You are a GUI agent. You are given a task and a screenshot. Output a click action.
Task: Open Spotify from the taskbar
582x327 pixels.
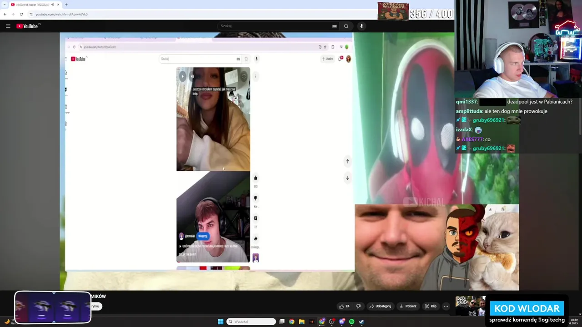click(351, 322)
